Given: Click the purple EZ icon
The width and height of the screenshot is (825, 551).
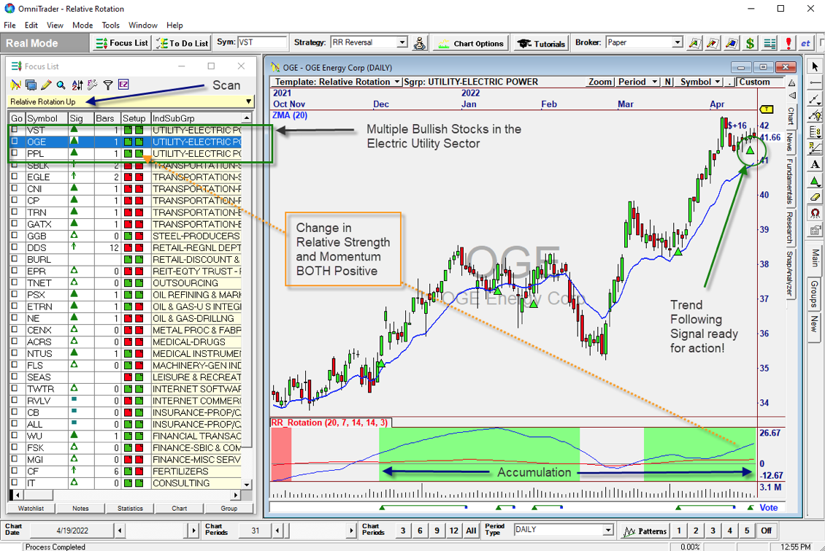Looking at the screenshot, I should click(x=123, y=85).
